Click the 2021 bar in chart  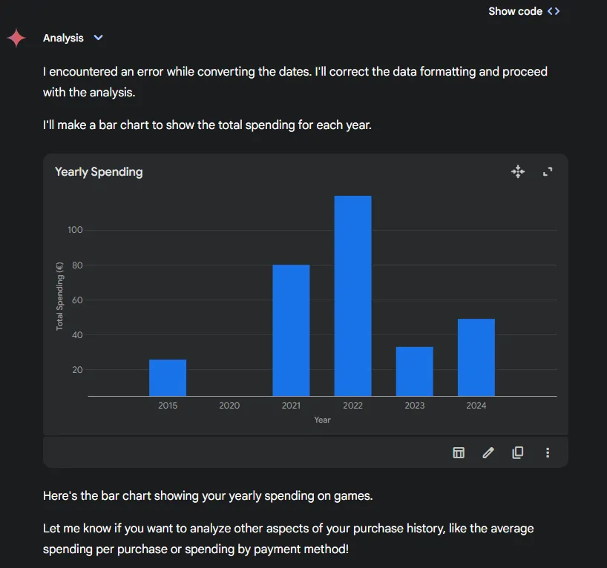291,330
